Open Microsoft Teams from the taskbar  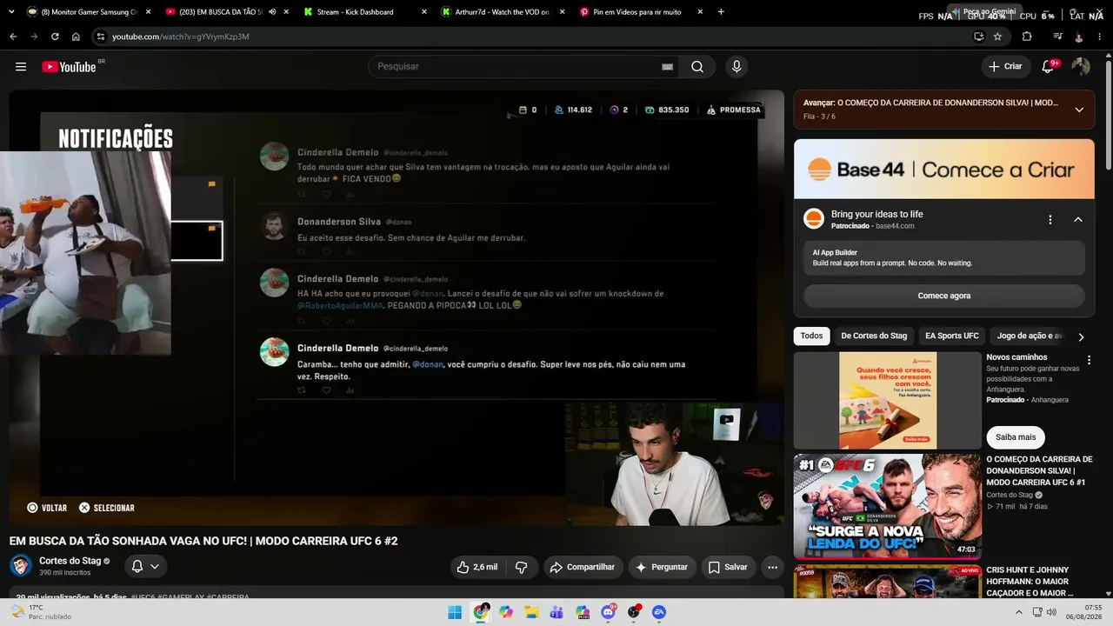557,612
